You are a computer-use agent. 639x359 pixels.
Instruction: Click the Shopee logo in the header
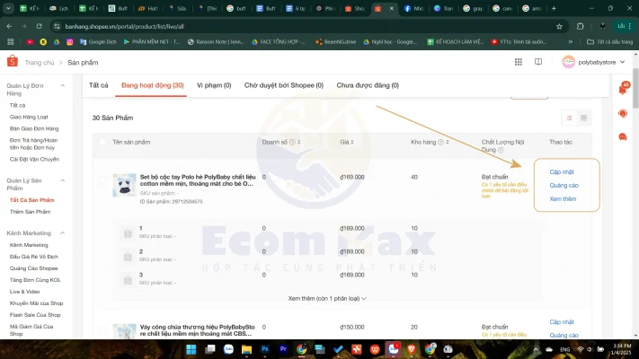(13, 61)
